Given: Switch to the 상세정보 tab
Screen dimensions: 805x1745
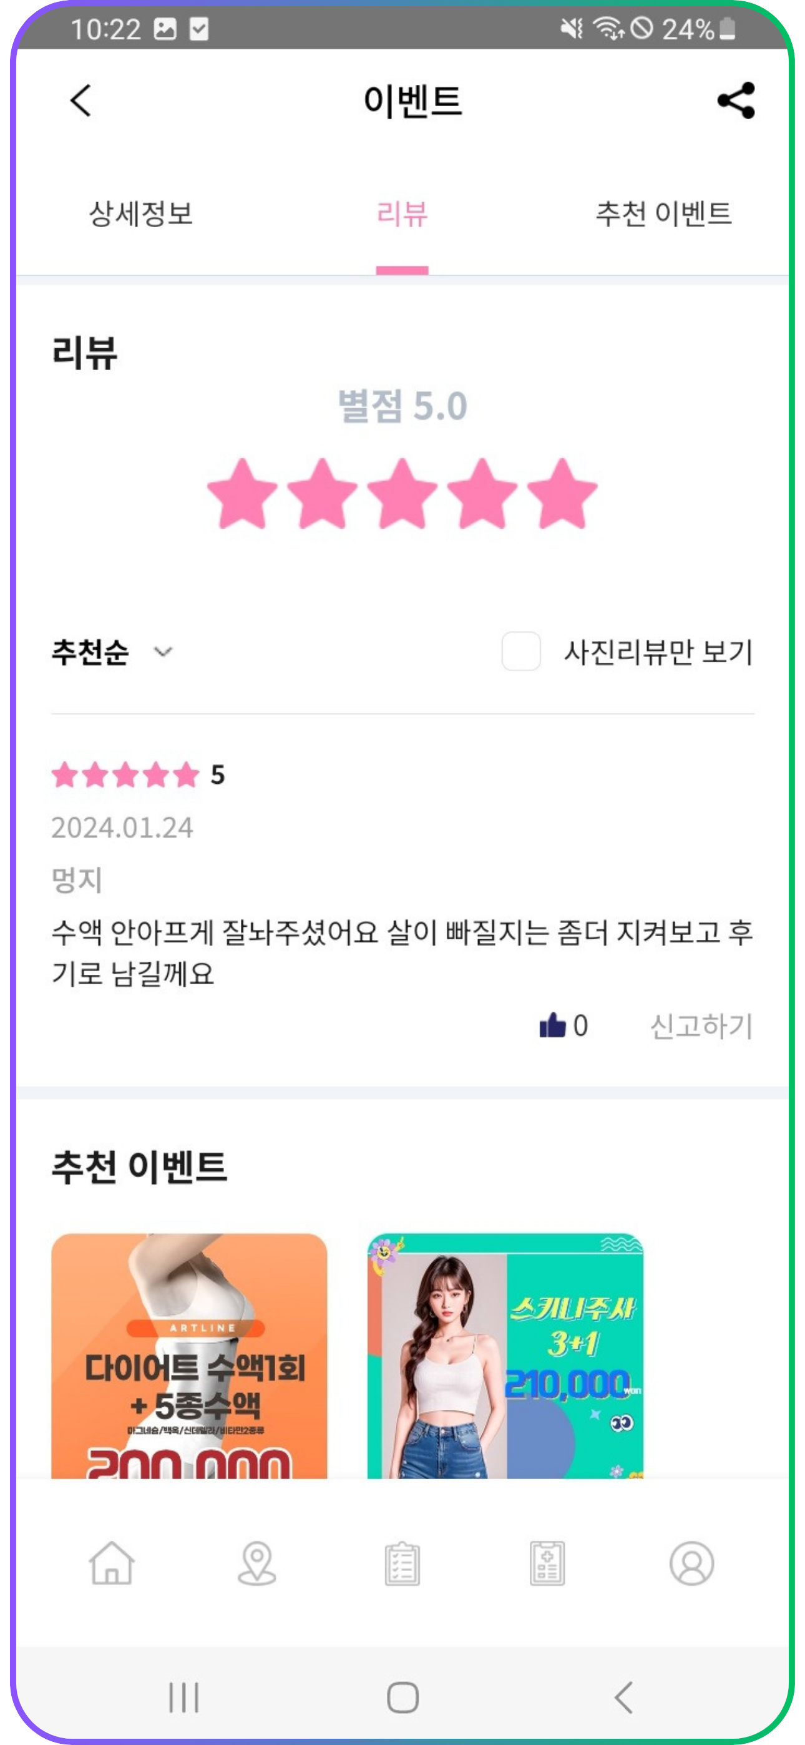Looking at the screenshot, I should pyautogui.click(x=141, y=214).
